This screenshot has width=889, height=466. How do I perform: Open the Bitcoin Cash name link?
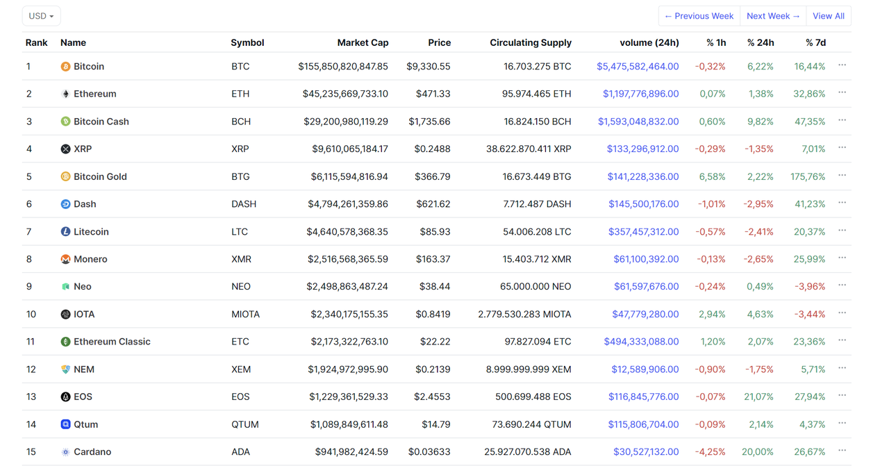point(101,122)
